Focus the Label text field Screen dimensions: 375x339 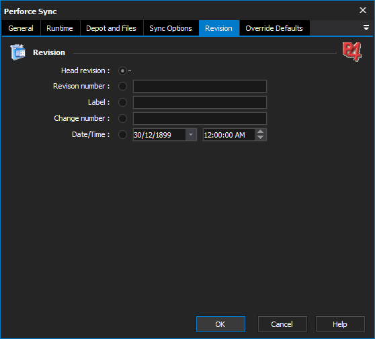(200, 103)
